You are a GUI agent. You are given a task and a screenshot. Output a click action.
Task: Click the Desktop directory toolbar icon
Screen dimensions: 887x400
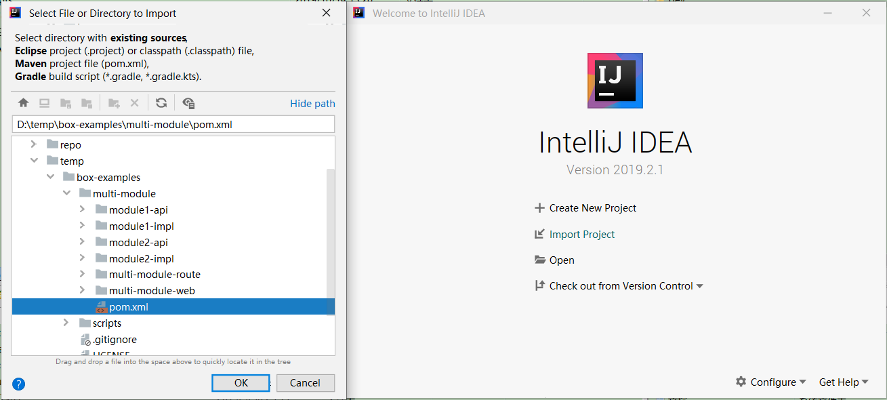tap(44, 103)
